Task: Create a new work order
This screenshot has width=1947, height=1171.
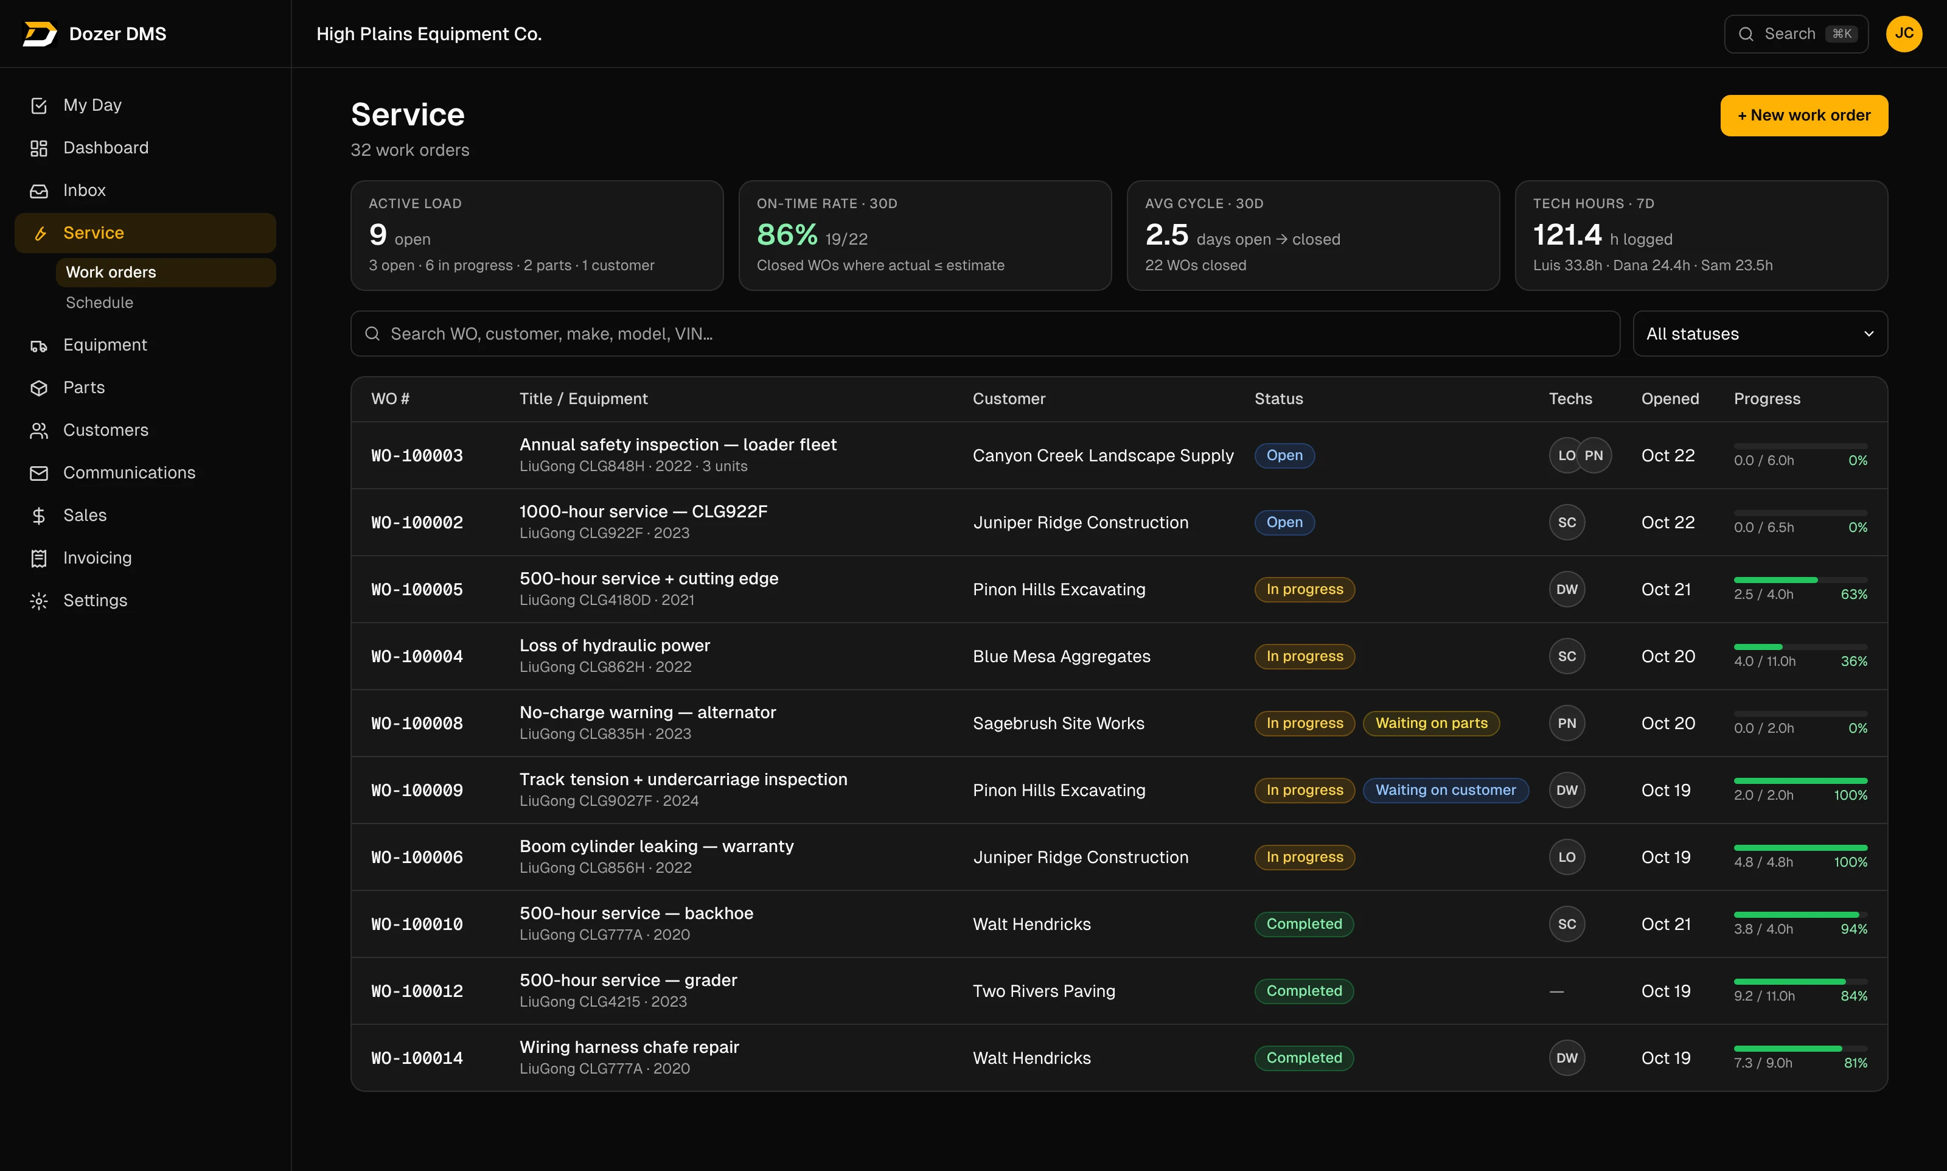Action: pyautogui.click(x=1803, y=116)
